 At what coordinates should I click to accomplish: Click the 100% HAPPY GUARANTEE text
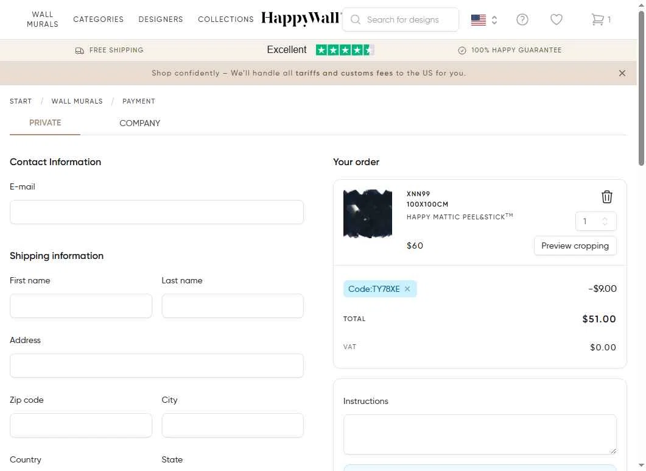(x=516, y=51)
